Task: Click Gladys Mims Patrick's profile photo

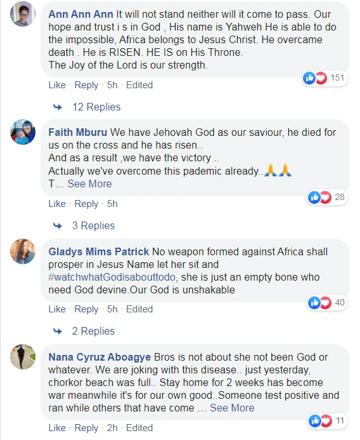Action: 23,251
